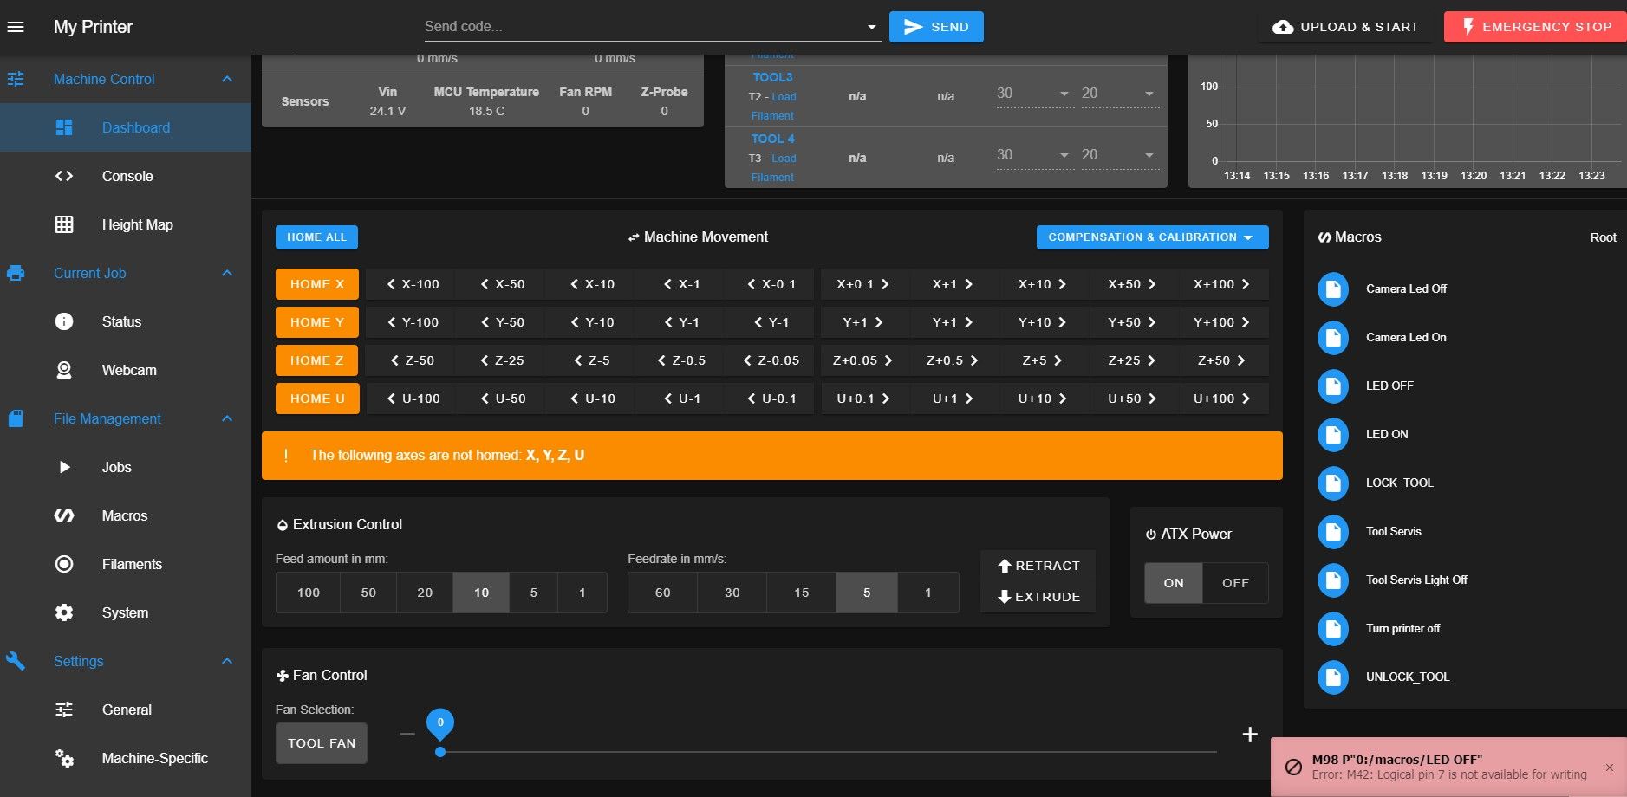Move X axis by X+100

point(1222,284)
